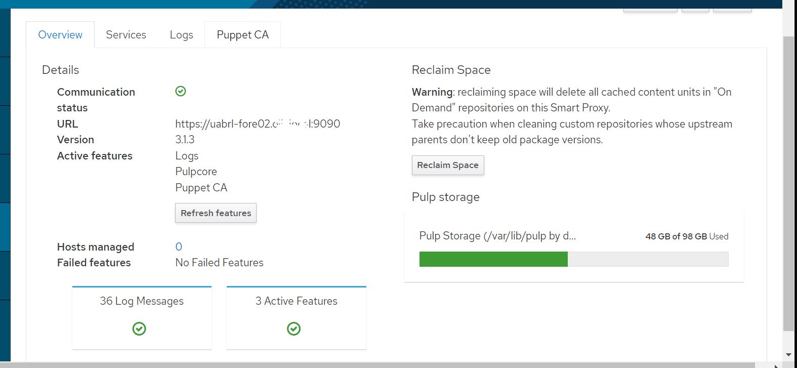Image resolution: width=797 pixels, height=368 pixels.
Task: Click the green used portion of Pulp storage bar
Action: [x=493, y=259]
